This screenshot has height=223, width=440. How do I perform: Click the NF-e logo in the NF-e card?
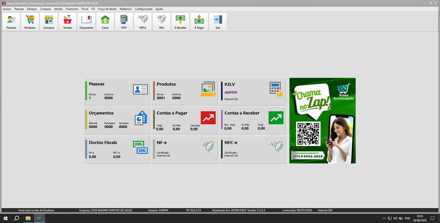tap(208, 146)
